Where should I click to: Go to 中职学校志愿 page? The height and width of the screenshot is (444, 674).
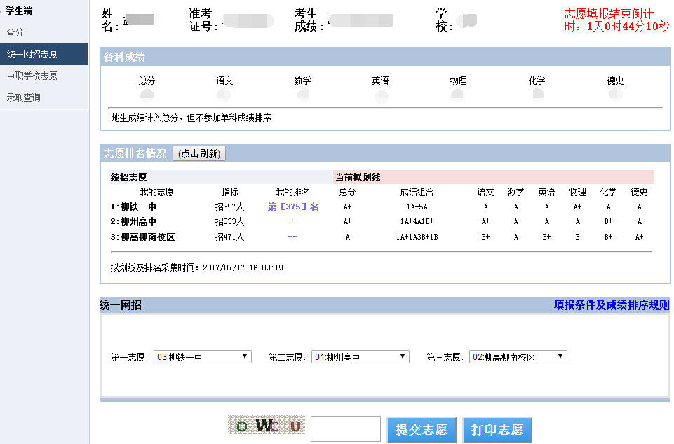point(32,76)
